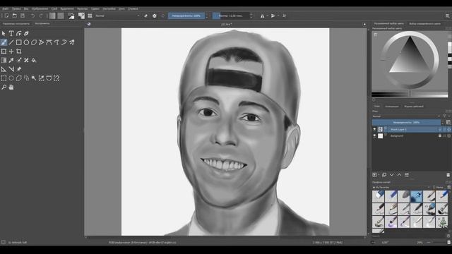This screenshot has width=452, height=254.
Task: Duplicate the selected layer
Action: (x=384, y=175)
